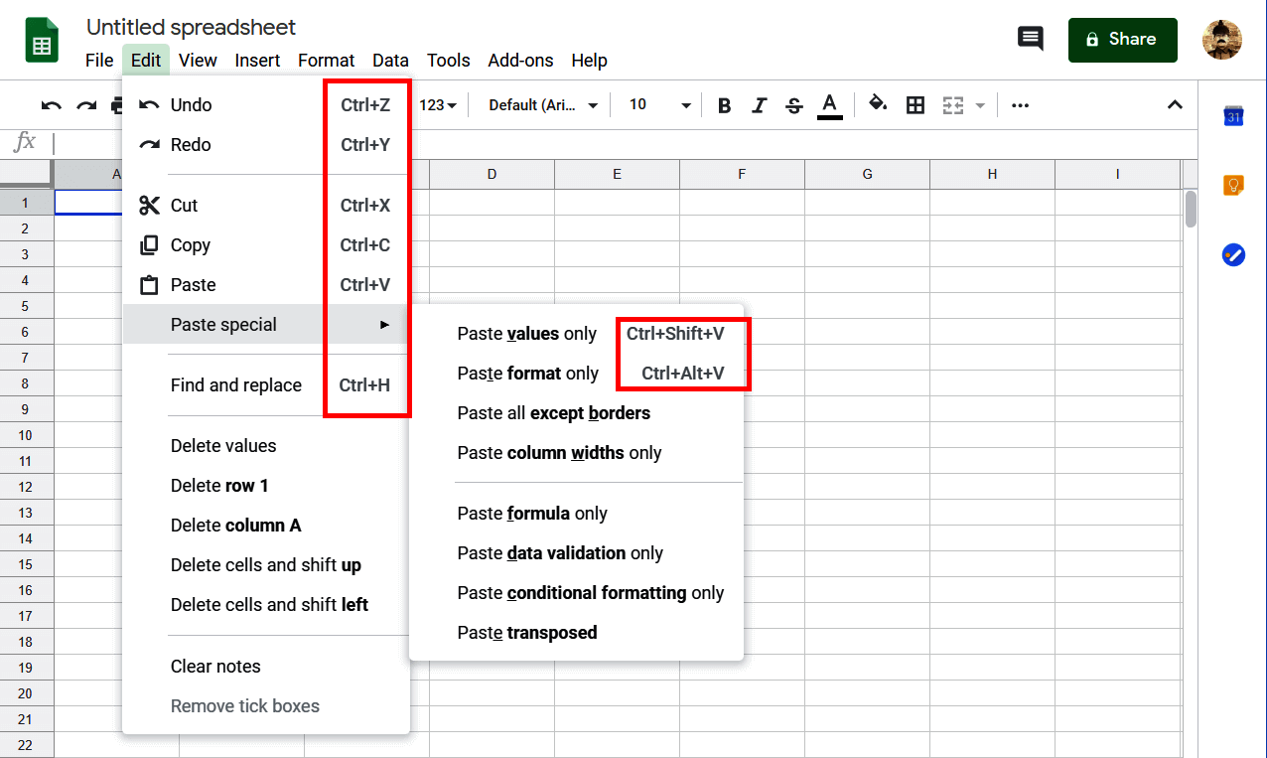Open Google Tasks from the right sidebar

click(1232, 254)
